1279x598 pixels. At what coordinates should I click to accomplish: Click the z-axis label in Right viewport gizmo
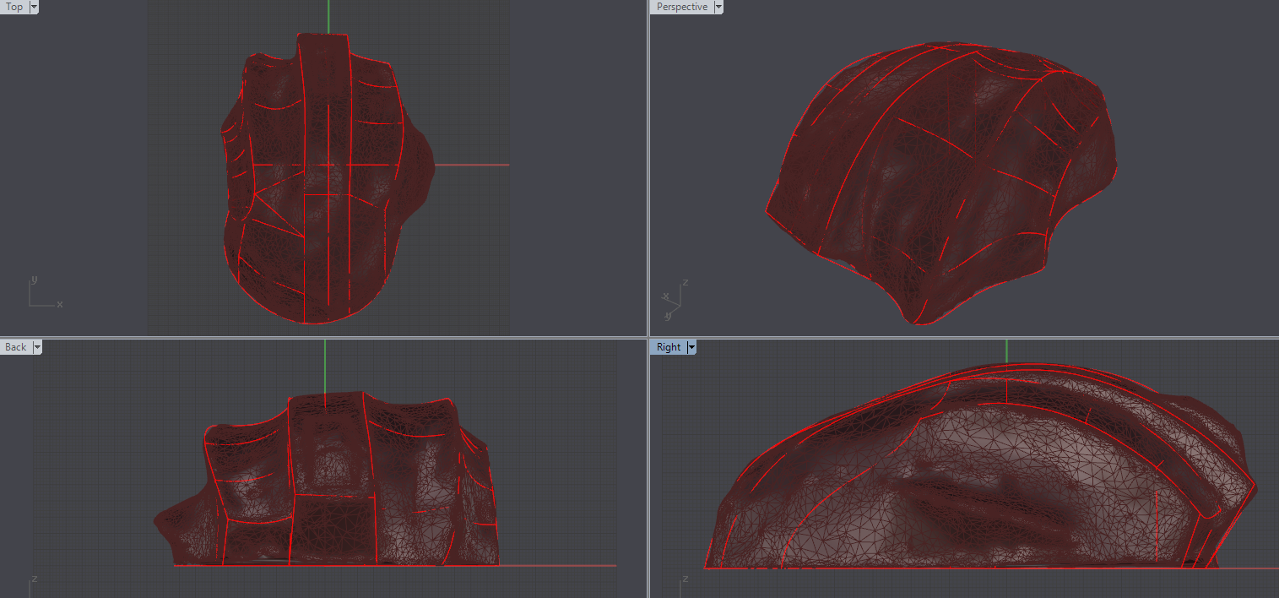coord(686,579)
